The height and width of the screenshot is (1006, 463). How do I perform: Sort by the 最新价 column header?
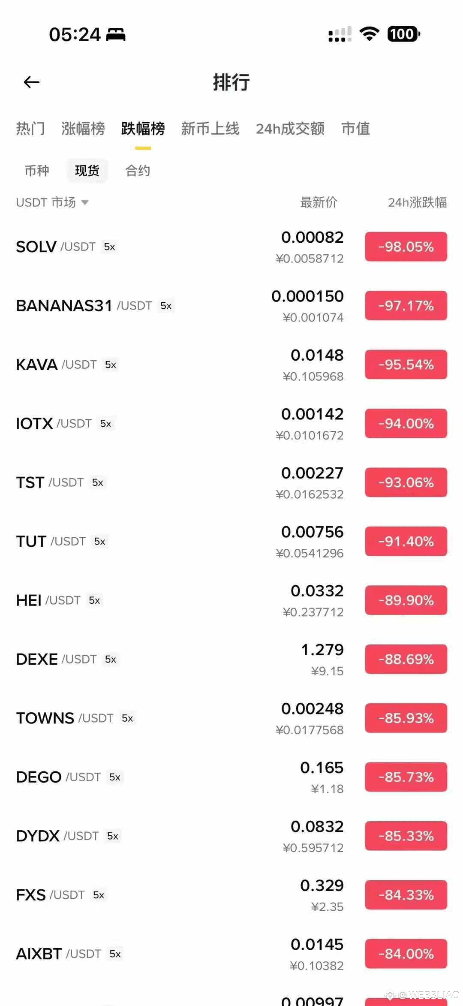point(319,202)
